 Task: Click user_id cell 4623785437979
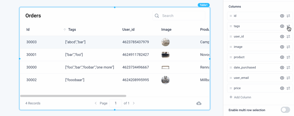tap(135, 42)
